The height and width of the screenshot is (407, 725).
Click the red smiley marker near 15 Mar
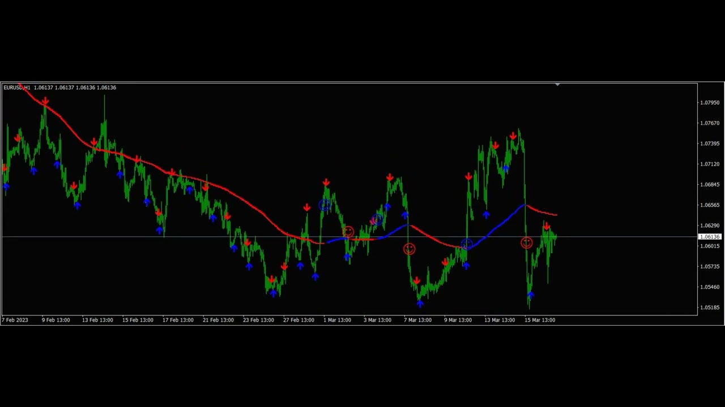pyautogui.click(x=527, y=243)
